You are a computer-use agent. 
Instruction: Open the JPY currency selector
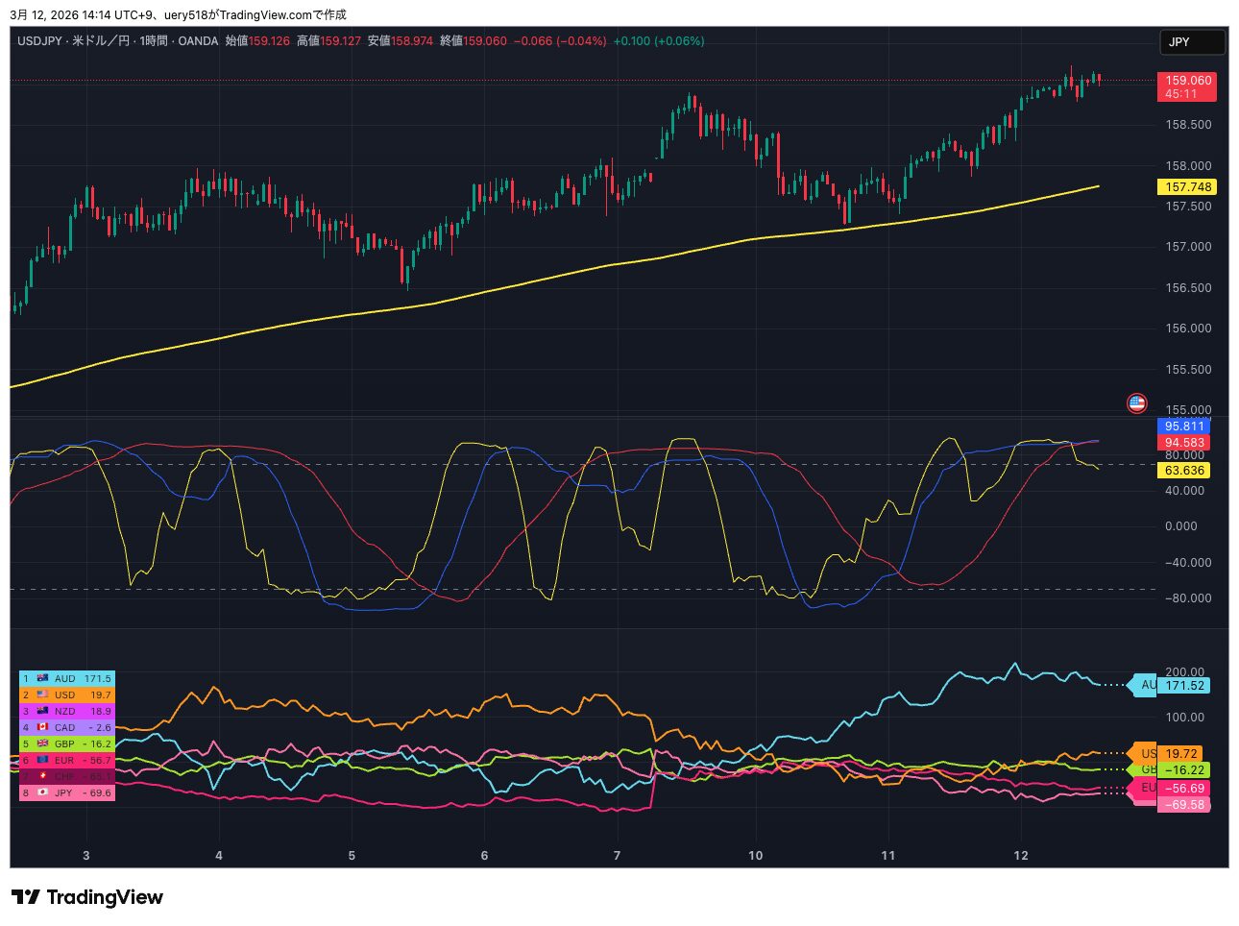1192,42
